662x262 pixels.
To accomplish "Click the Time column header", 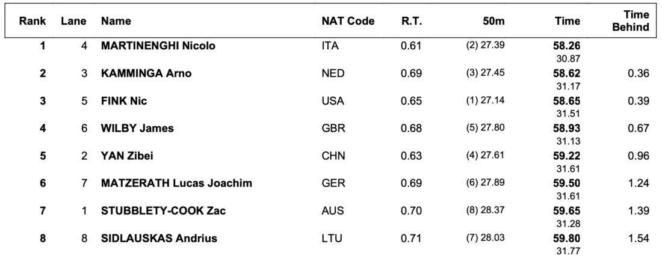I will 568,21.
